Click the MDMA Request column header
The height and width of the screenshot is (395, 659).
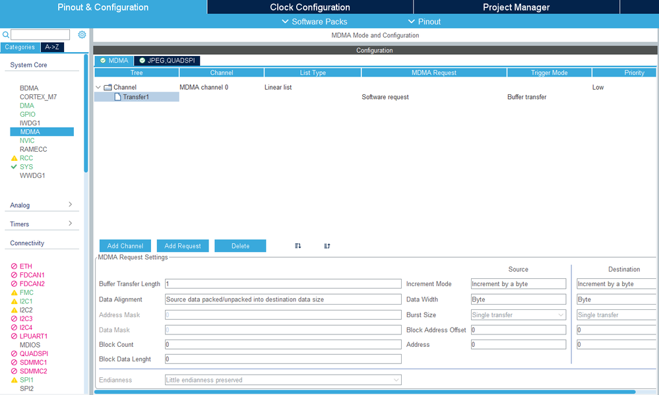434,73
